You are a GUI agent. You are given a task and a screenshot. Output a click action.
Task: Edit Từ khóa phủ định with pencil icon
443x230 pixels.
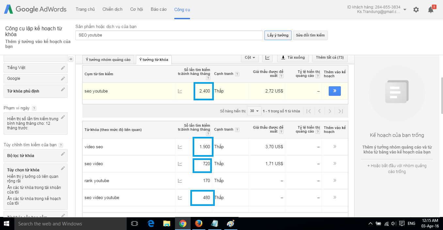[63, 89]
